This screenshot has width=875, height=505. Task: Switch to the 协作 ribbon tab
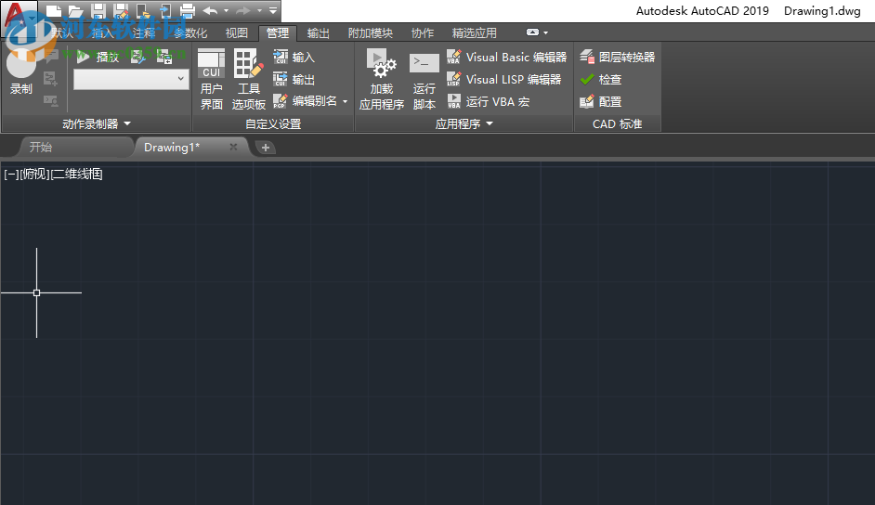(x=423, y=32)
